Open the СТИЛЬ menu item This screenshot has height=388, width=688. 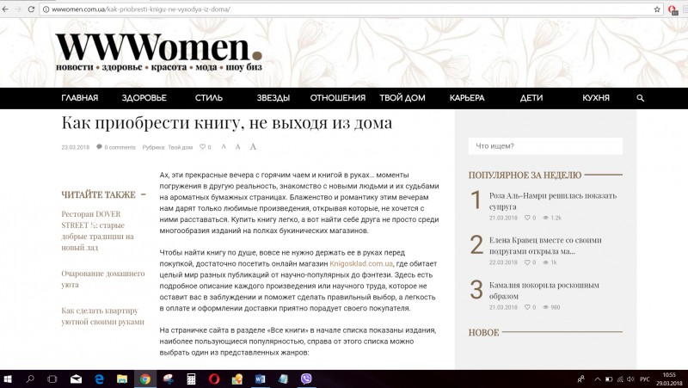point(209,98)
